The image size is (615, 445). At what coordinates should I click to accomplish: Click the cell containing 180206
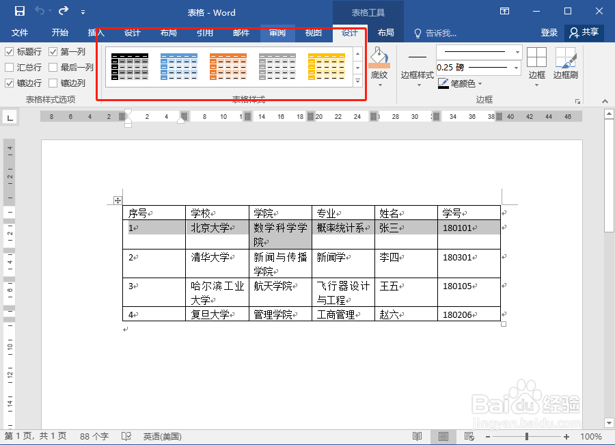click(x=469, y=314)
